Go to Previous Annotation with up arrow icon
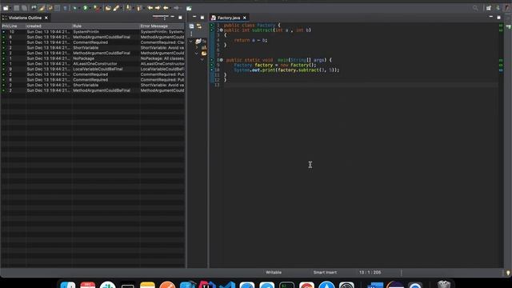The width and height of the screenshot is (512, 288). (x=139, y=8)
